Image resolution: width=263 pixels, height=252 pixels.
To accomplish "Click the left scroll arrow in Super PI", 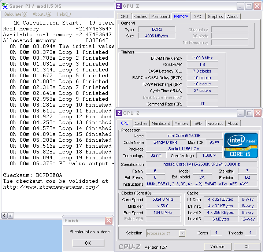I will tap(4, 215).
